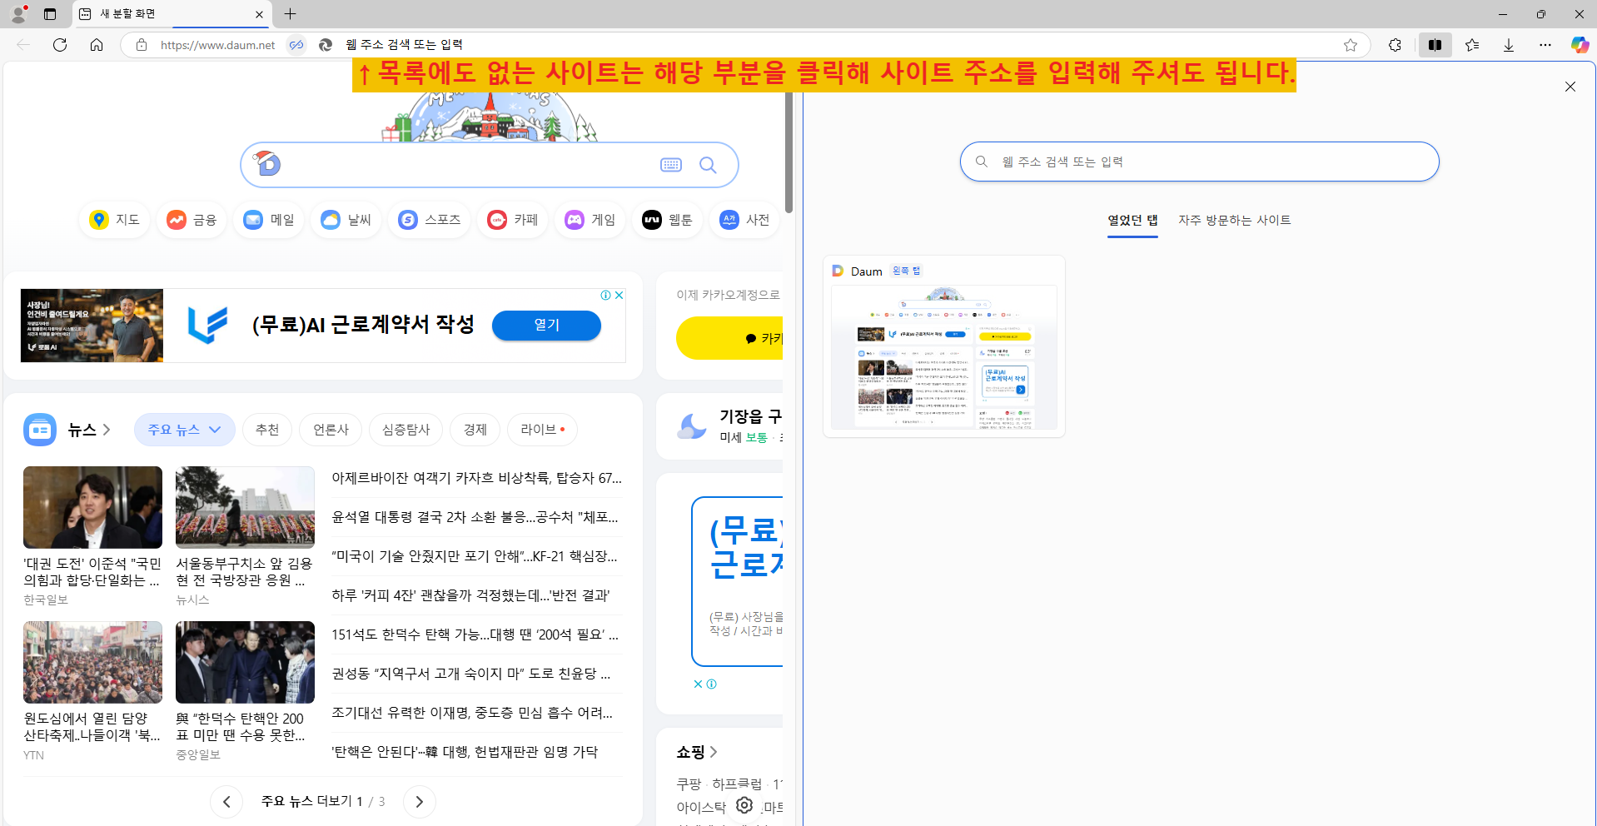Select the 심층탐사 news tab
Screen dimensions: 1597x826
coord(405,430)
